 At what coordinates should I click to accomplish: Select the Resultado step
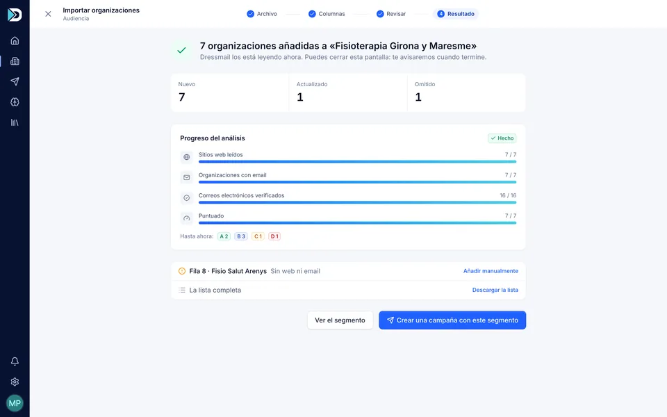point(456,14)
